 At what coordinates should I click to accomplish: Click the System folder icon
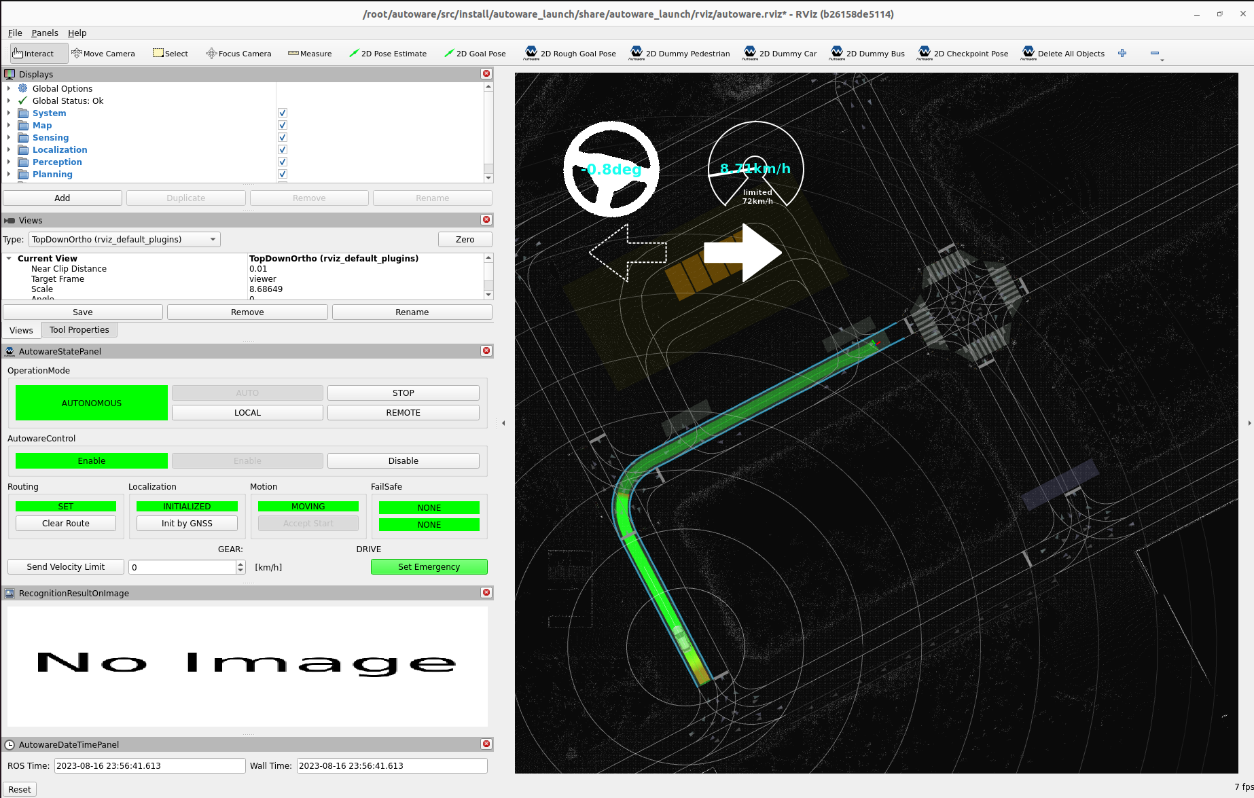[x=23, y=113]
